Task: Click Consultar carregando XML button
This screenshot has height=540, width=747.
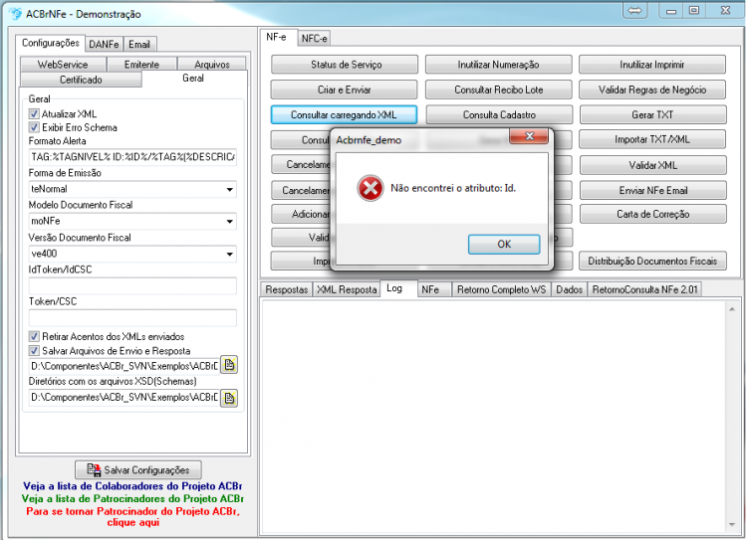Action: [344, 114]
